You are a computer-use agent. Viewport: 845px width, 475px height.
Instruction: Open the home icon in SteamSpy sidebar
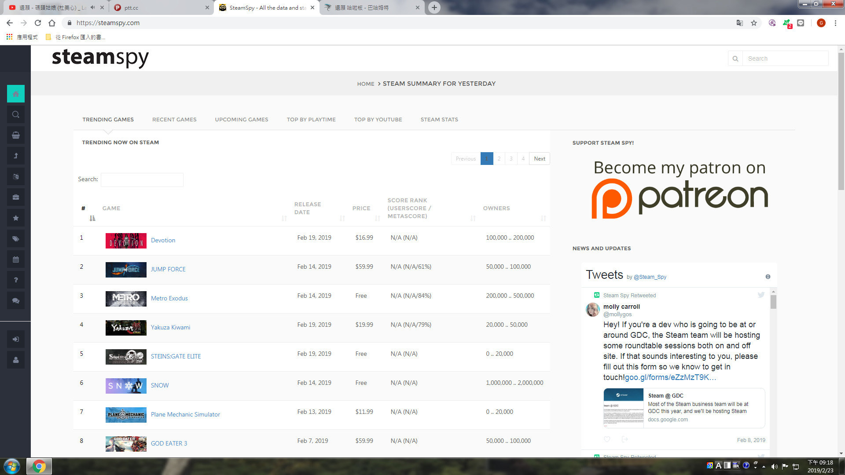coord(16,94)
